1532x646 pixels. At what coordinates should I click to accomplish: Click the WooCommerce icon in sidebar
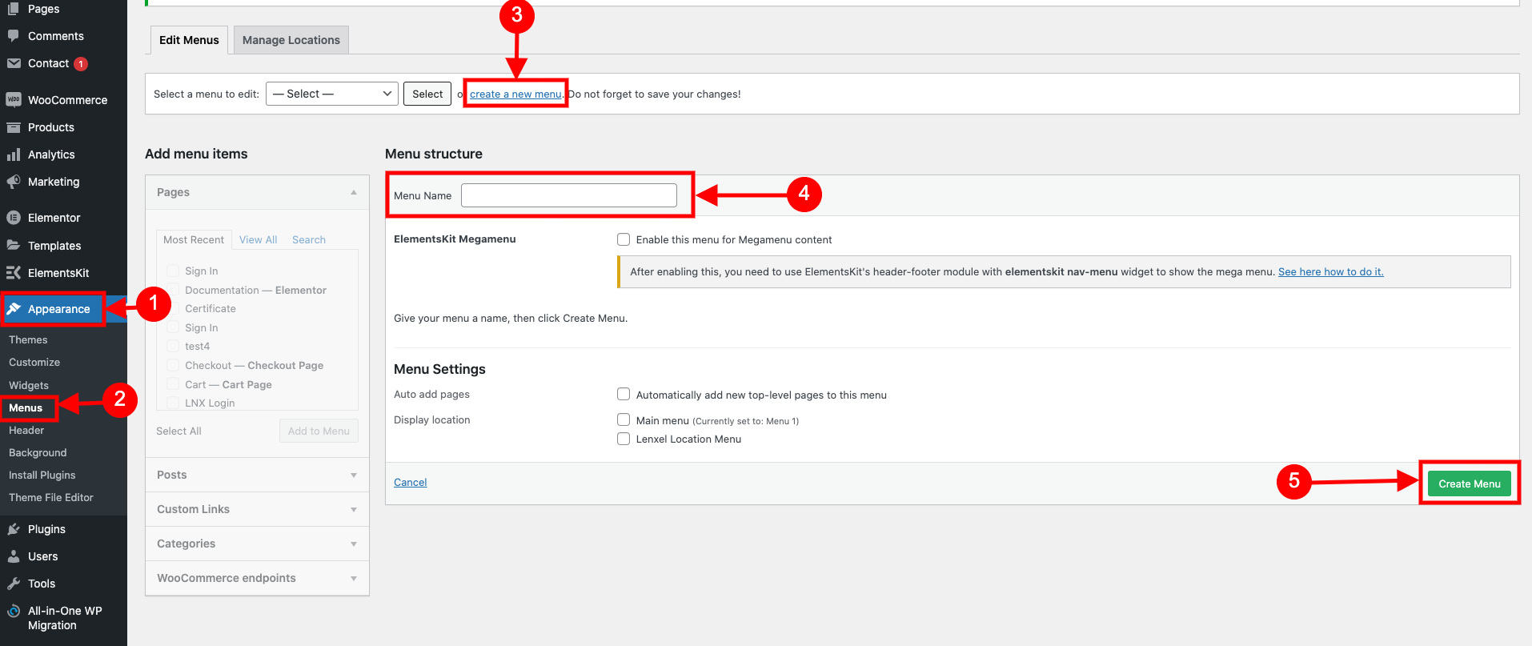pyautogui.click(x=14, y=100)
